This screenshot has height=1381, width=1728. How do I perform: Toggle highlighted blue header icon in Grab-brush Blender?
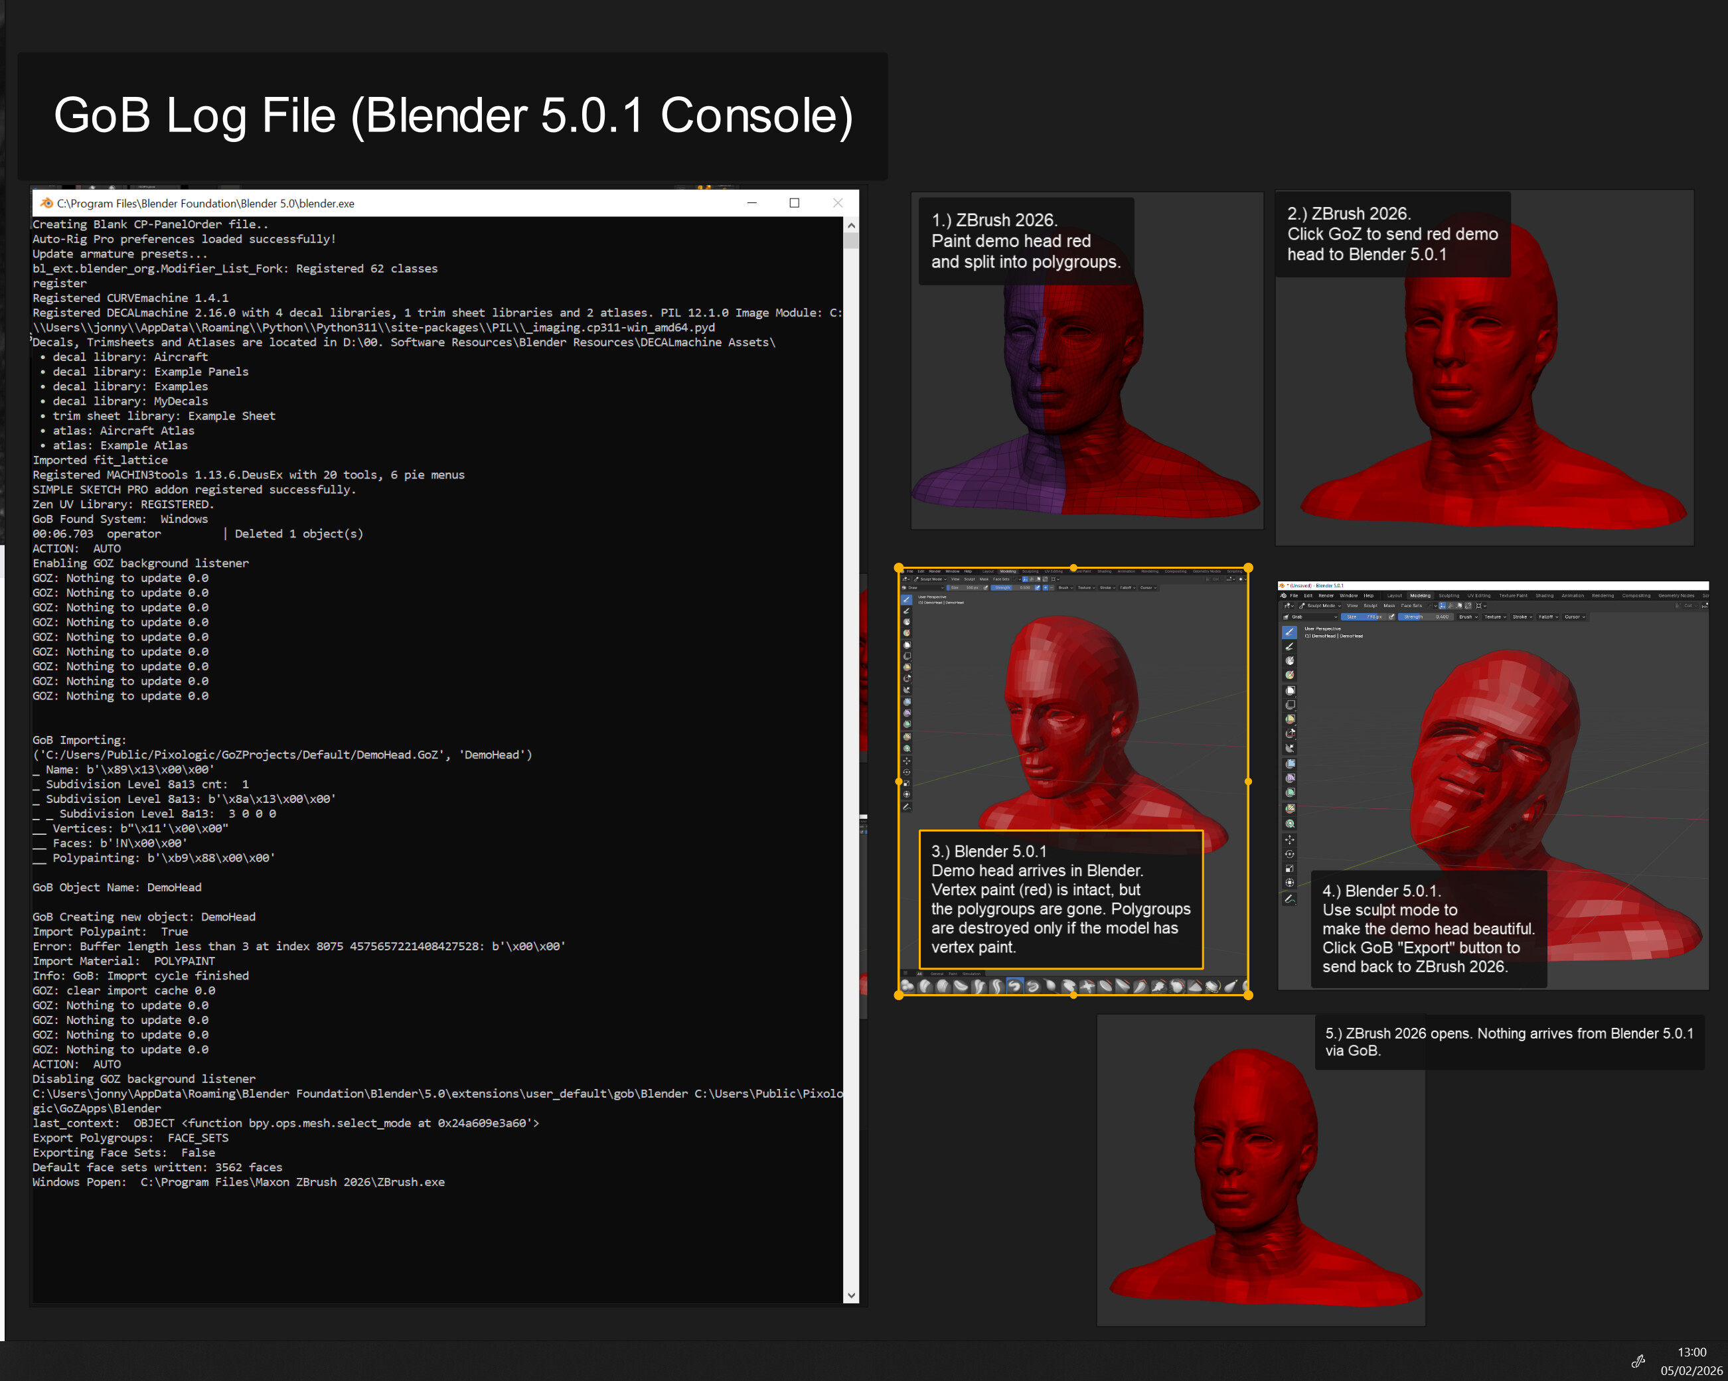[1443, 606]
